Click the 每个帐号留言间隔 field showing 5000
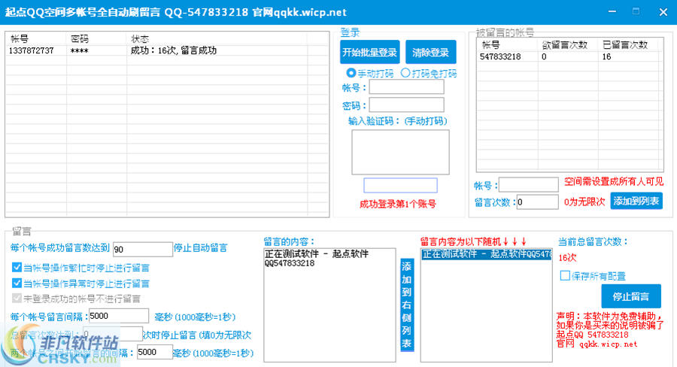Screen dimensions: 677x367 pos(119,316)
